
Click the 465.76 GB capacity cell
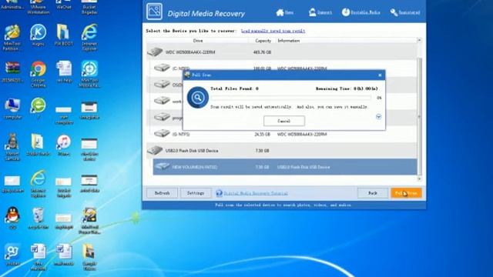(x=262, y=52)
